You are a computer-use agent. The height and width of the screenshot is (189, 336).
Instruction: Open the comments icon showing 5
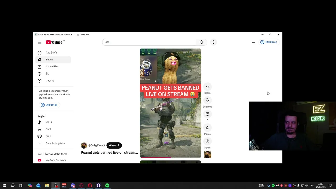207,114
